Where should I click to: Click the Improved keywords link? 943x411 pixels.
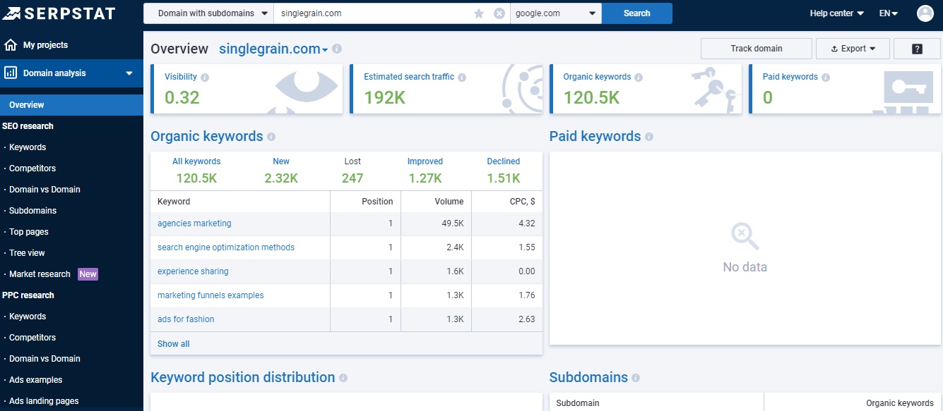tap(425, 161)
